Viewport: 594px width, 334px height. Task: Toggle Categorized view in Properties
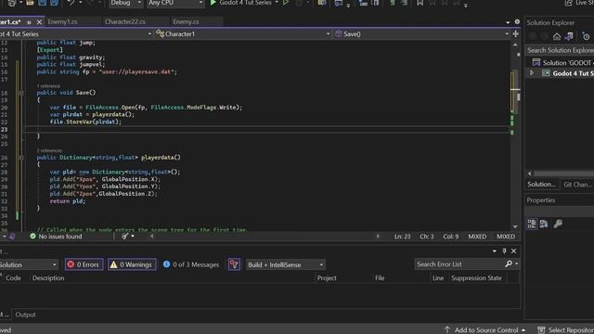coord(532,224)
